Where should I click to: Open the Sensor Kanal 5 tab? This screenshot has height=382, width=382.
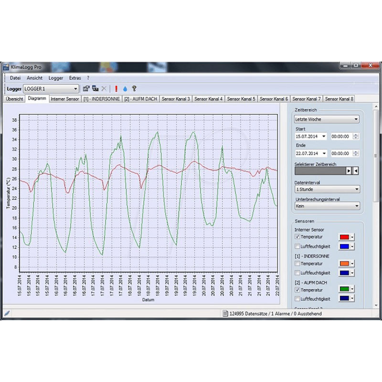(241, 99)
